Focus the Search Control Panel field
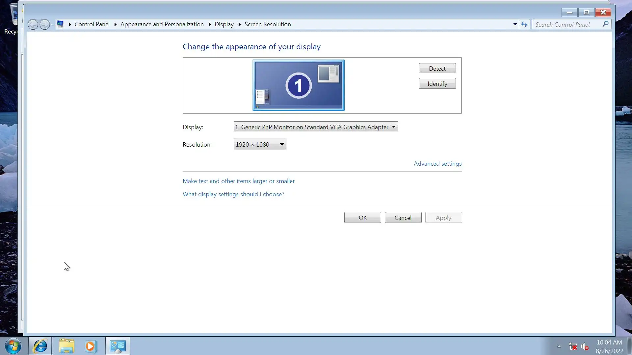This screenshot has width=632, height=355. pyautogui.click(x=566, y=24)
